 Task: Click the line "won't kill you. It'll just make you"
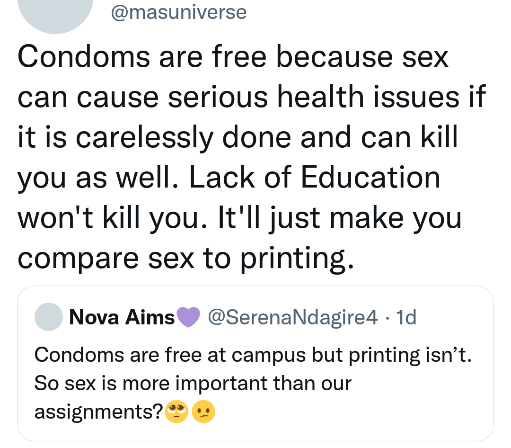(x=239, y=218)
